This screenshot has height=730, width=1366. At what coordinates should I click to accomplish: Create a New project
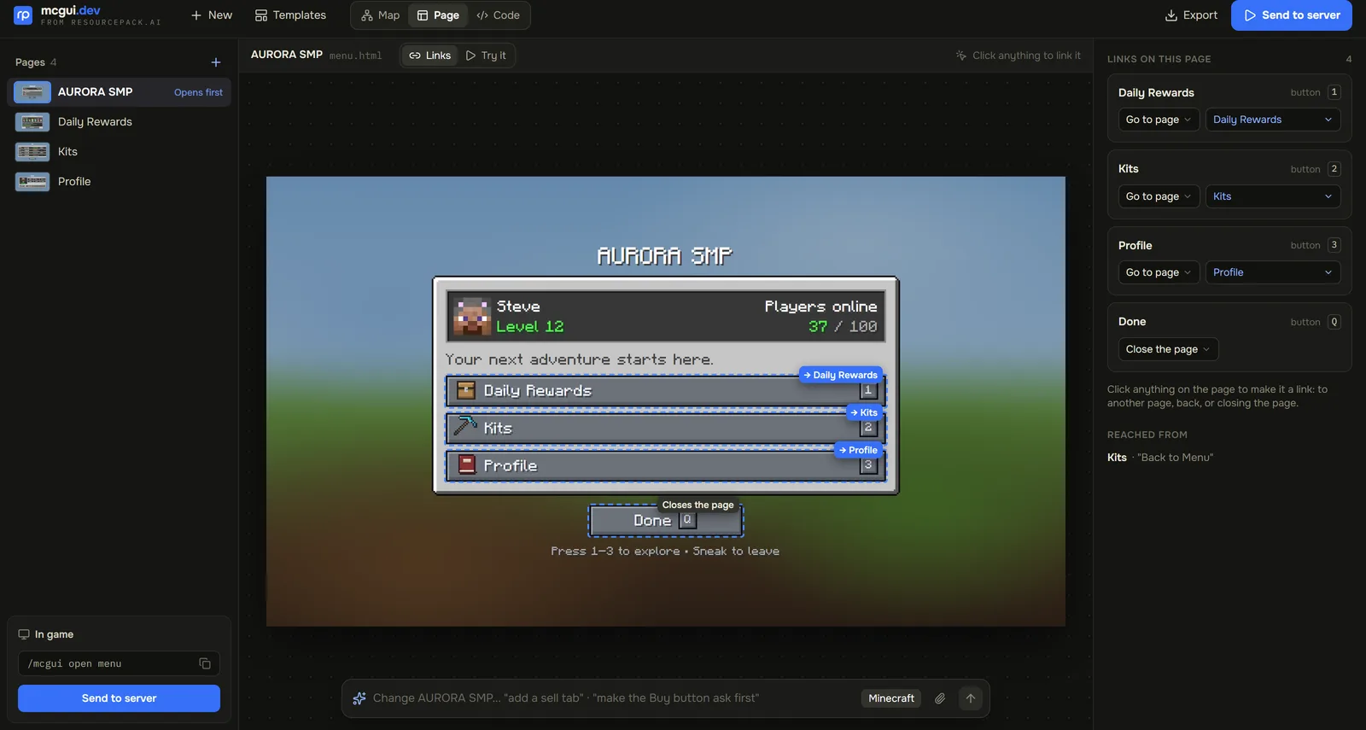211,15
